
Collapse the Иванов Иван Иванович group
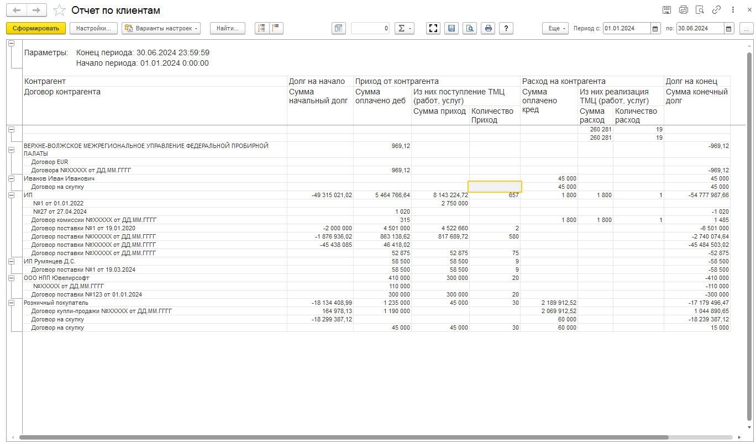(11, 179)
